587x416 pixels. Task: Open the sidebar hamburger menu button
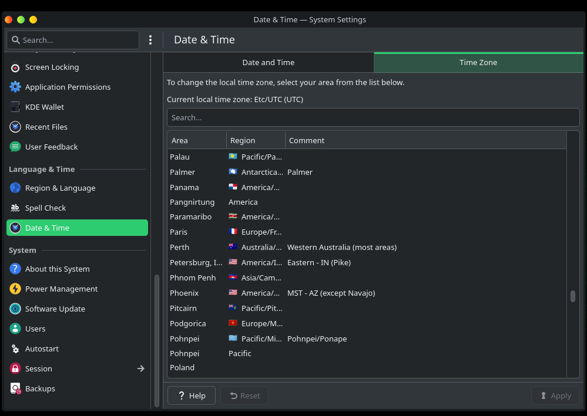(150, 40)
